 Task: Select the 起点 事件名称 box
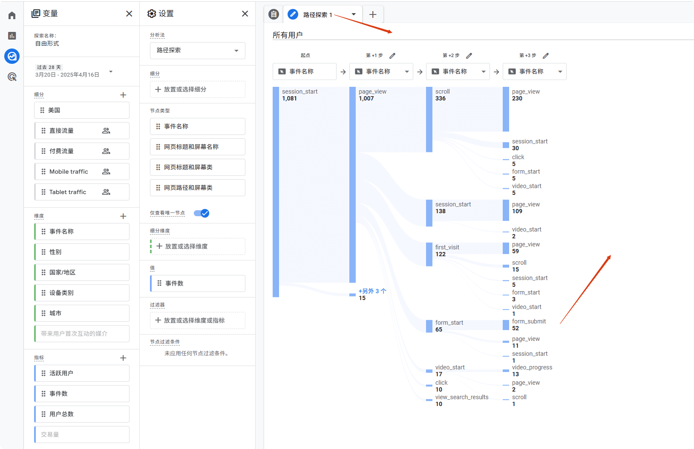point(305,71)
